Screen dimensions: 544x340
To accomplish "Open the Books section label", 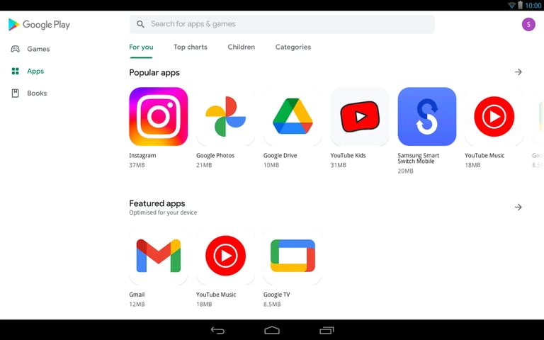I will [37, 93].
